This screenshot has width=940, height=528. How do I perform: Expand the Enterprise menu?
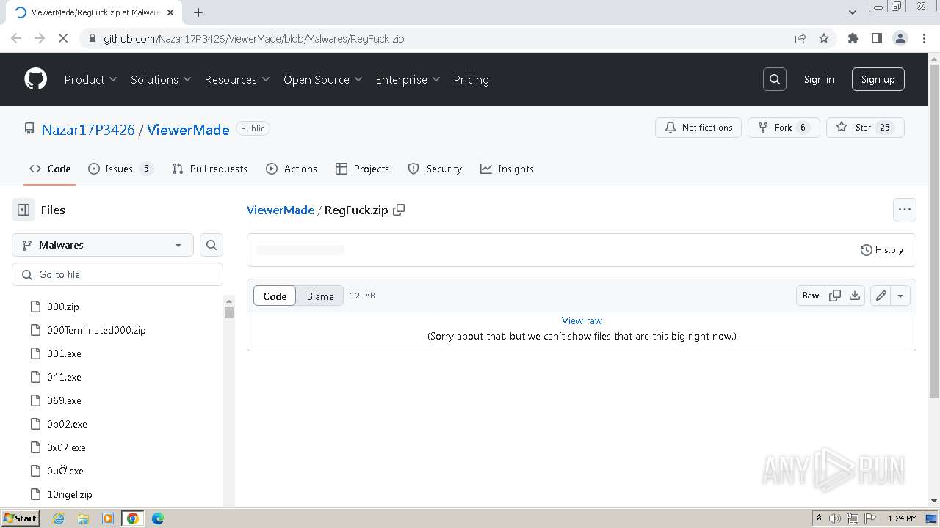pos(408,79)
